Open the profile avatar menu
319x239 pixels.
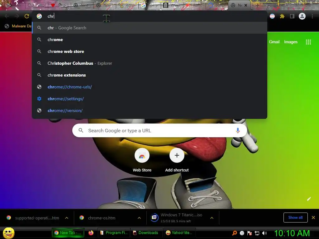(x=302, y=16)
